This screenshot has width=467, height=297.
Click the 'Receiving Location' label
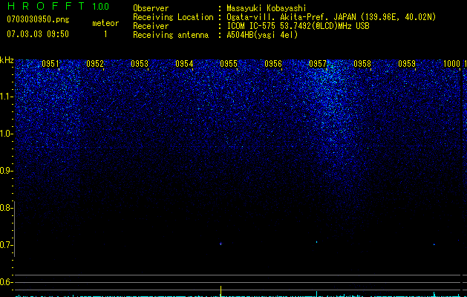click(173, 17)
